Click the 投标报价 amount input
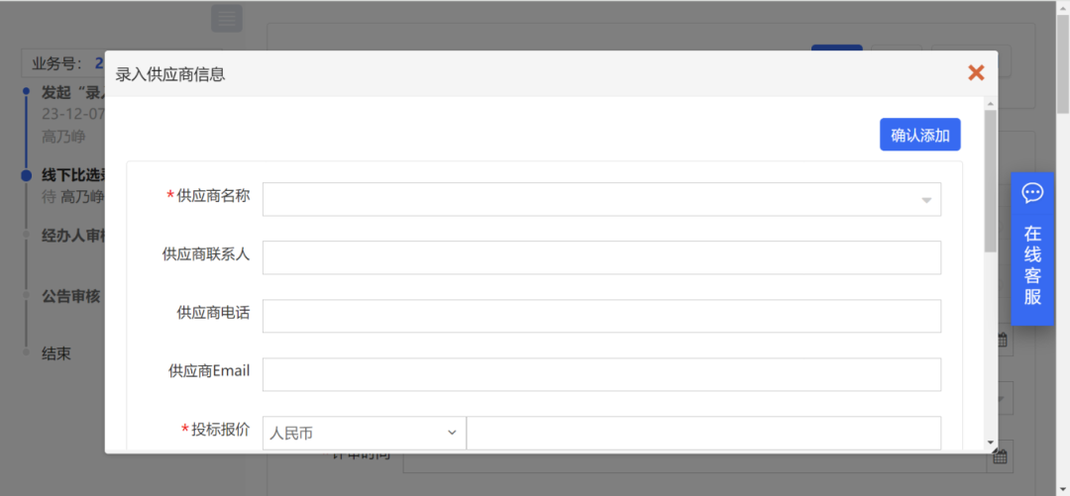 click(x=702, y=433)
